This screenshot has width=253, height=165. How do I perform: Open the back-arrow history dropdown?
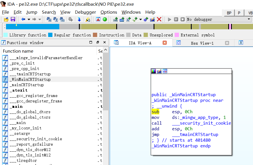click(28, 19)
